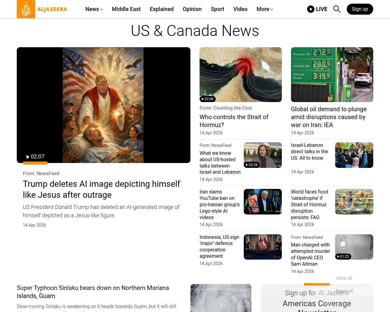Click From: NewsFeed above Trump headline

41,173
